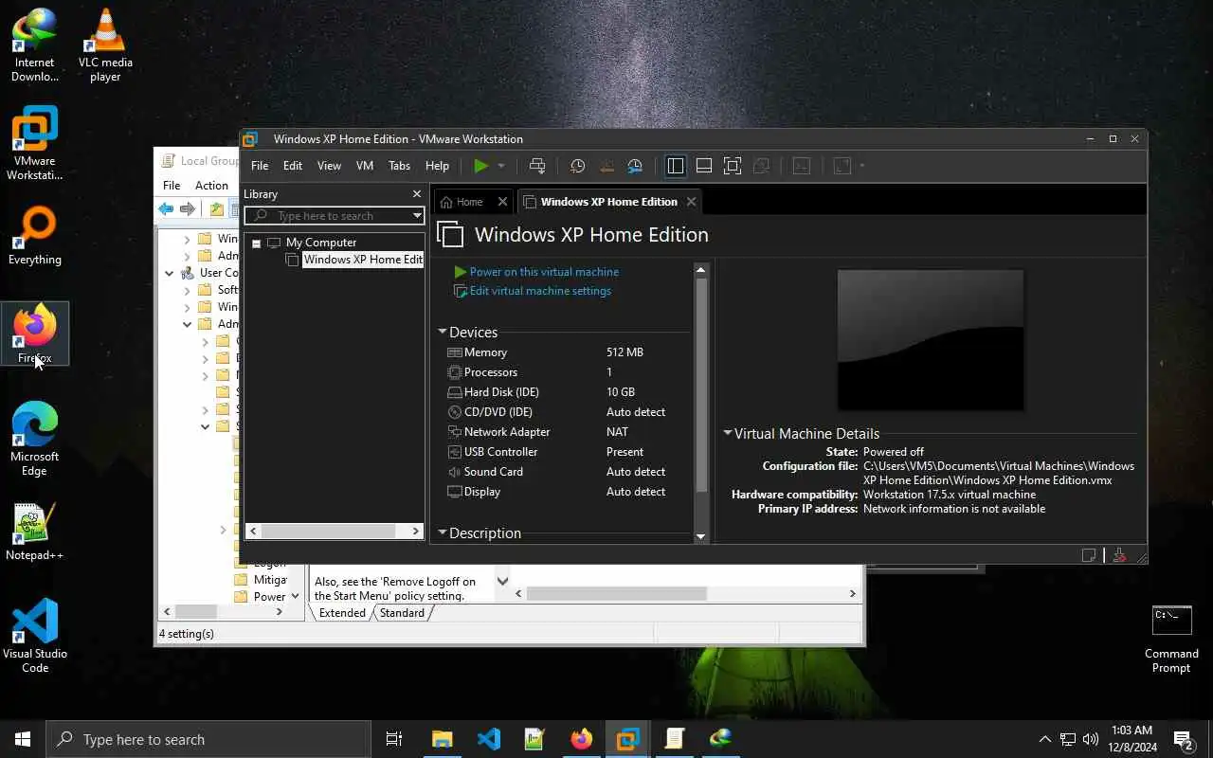Screen dimensions: 1213x758
Task: Collapse the Description section
Action: coord(442,533)
